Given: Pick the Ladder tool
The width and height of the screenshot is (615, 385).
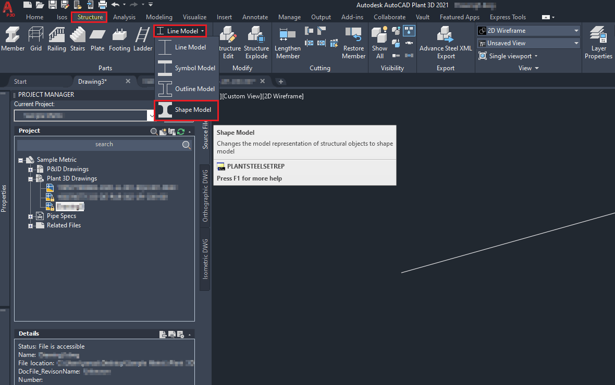Looking at the screenshot, I should (x=142, y=39).
